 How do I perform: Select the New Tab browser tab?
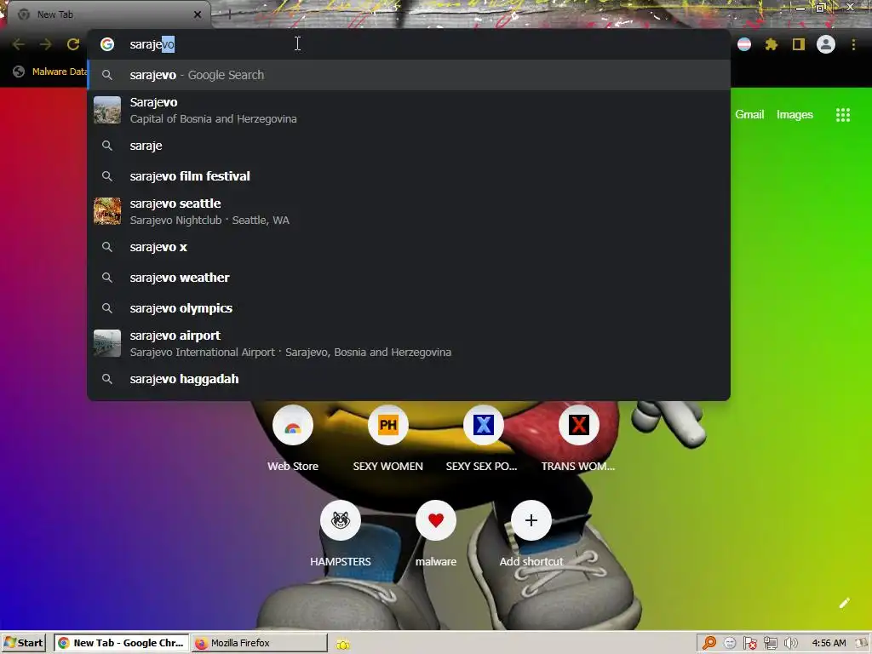point(108,14)
